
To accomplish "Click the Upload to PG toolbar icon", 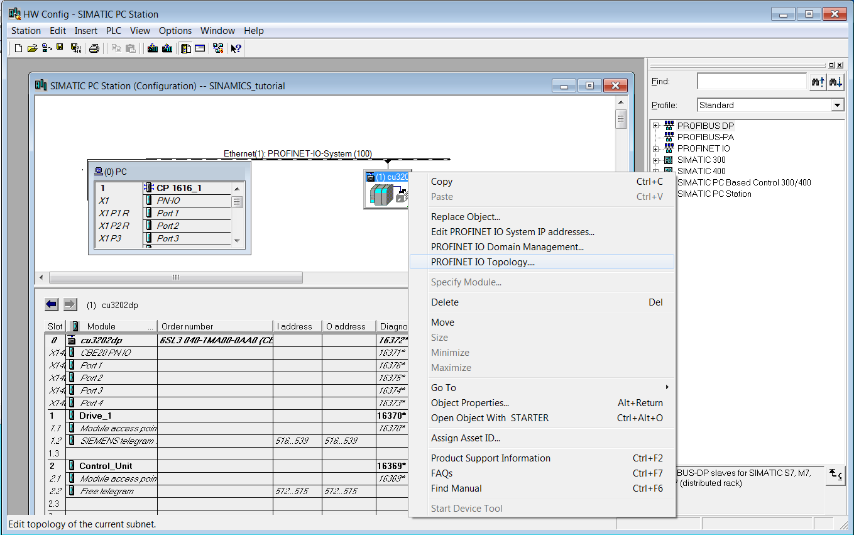I will point(167,48).
